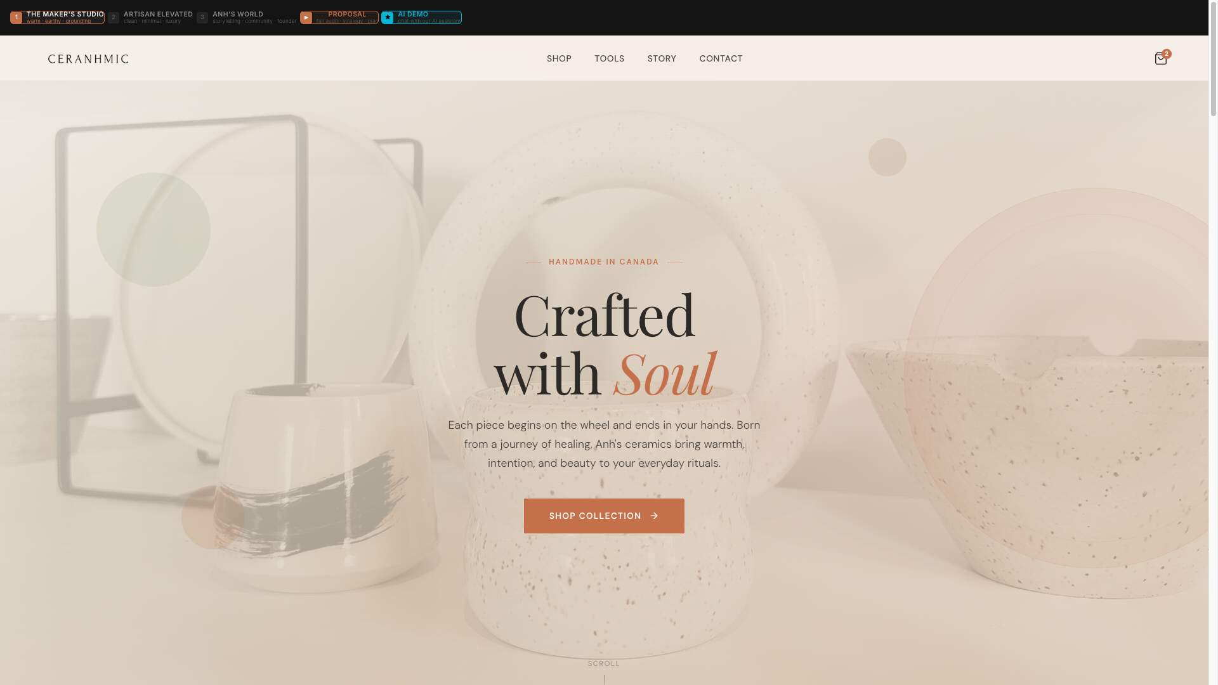The width and height of the screenshot is (1218, 685).
Task: Go to the Tools page
Action: [x=609, y=58]
